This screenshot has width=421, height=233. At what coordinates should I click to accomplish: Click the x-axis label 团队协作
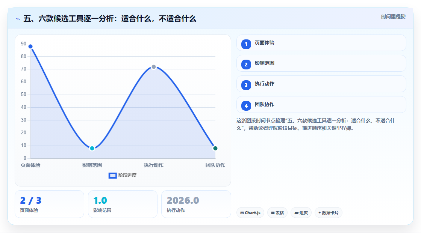tap(215, 165)
